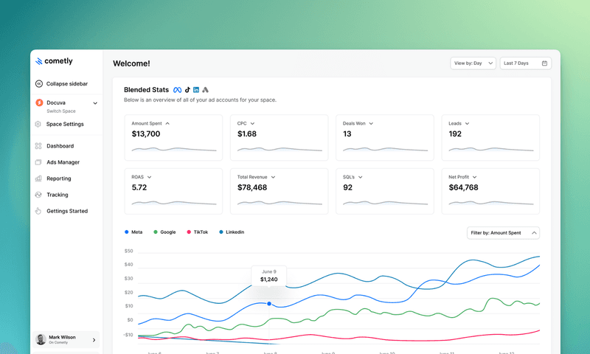Click the Amount Spent sparkline chart
590x354 pixels.
pyautogui.click(x=174, y=150)
